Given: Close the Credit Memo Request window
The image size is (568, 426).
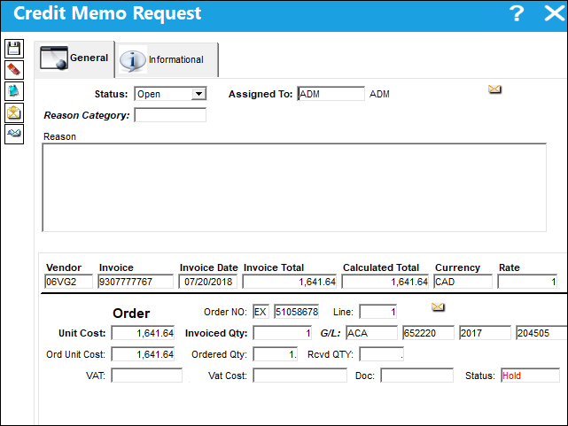Looking at the screenshot, I should pyautogui.click(x=554, y=14).
